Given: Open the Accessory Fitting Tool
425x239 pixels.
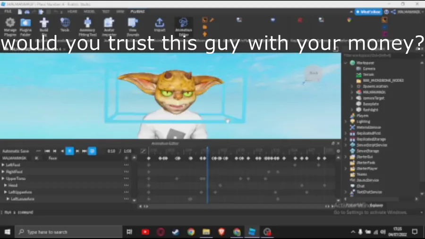Looking at the screenshot, I should click(x=87, y=26).
